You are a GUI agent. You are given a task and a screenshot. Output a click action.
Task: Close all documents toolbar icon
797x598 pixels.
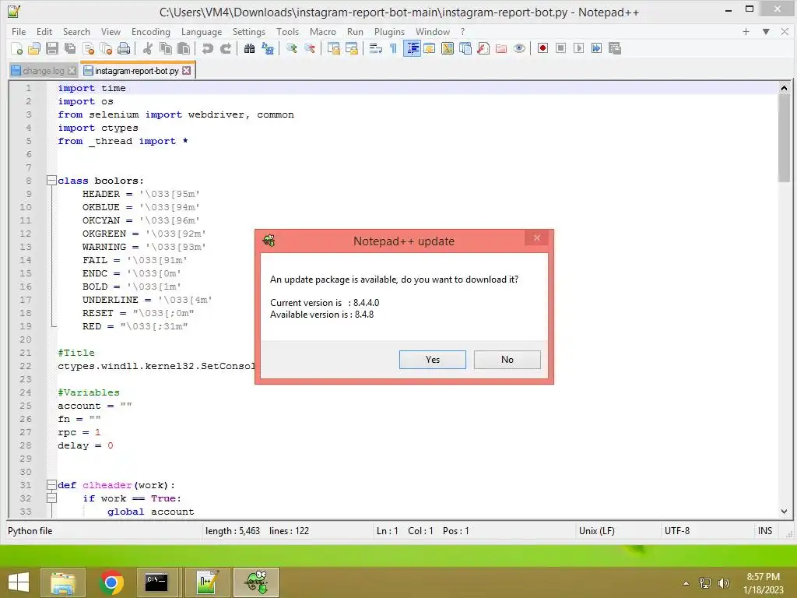(106, 48)
